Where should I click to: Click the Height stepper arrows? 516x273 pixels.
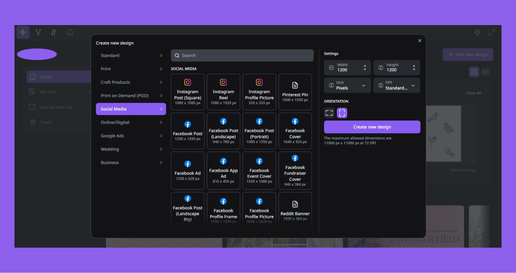(414, 68)
